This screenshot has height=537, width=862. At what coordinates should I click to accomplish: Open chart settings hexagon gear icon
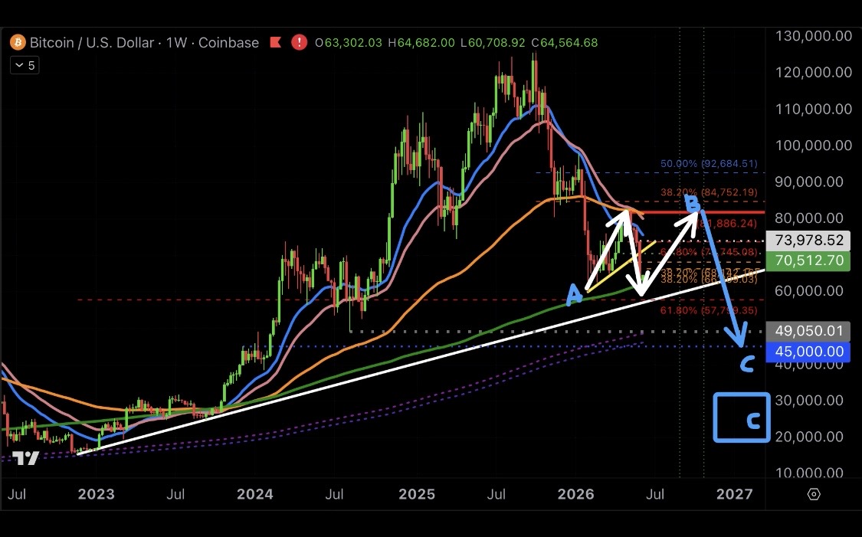[814, 494]
